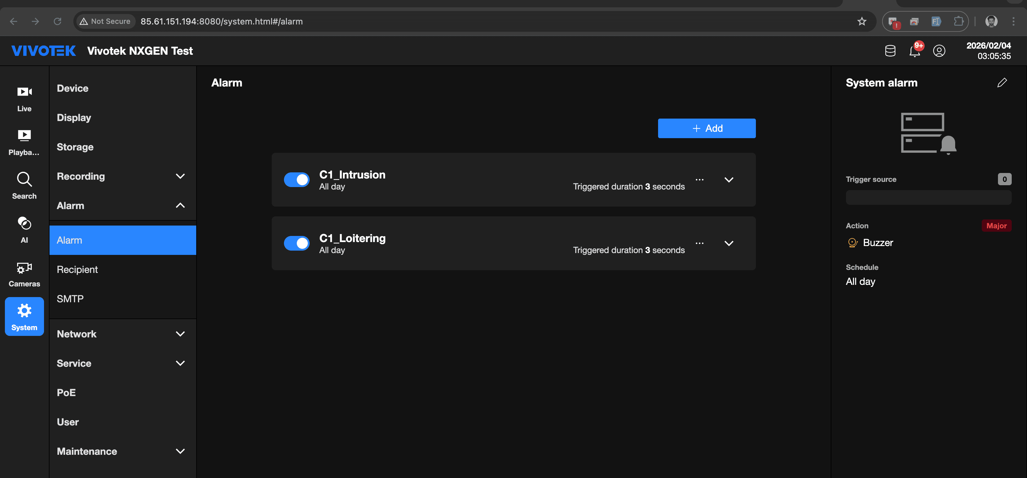The height and width of the screenshot is (478, 1027).
Task: Edit System alarm with pencil icon
Action: click(x=1002, y=83)
